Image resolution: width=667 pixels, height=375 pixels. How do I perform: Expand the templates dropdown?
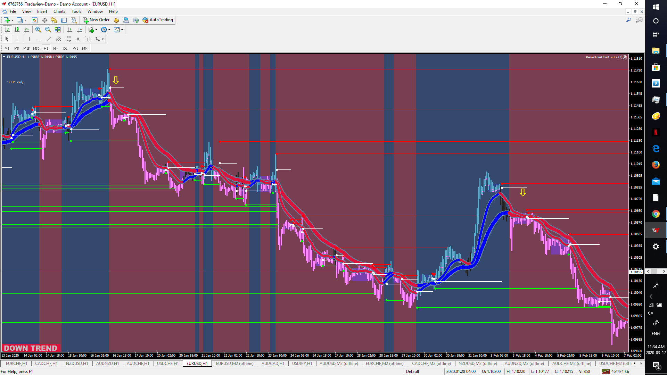[122, 30]
